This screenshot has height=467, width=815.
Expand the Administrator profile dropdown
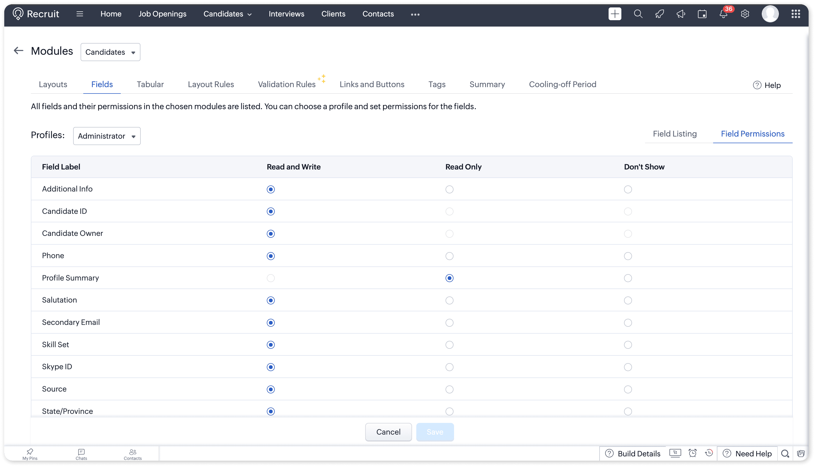[x=107, y=136]
